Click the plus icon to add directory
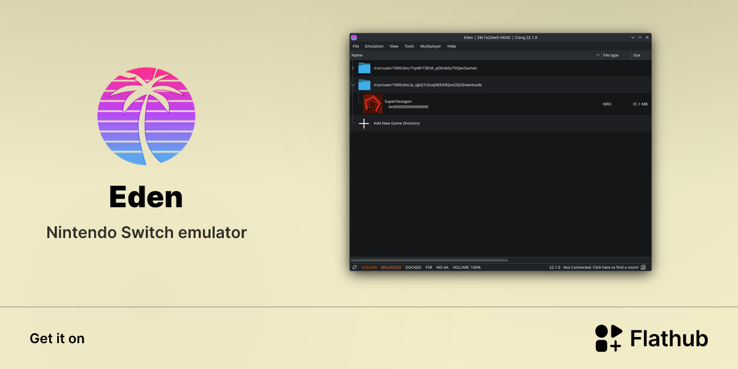738x369 pixels. click(x=364, y=124)
